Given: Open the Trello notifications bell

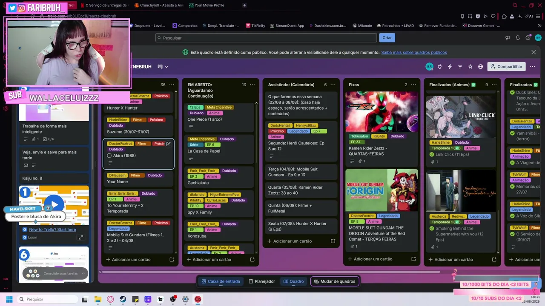Looking at the screenshot, I should 518,38.
